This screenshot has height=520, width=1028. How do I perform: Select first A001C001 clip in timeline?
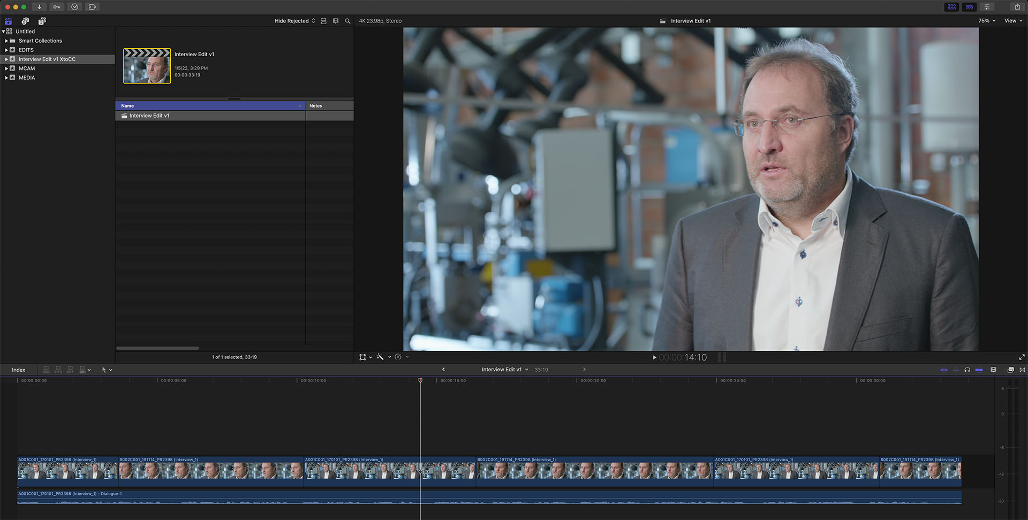click(67, 471)
